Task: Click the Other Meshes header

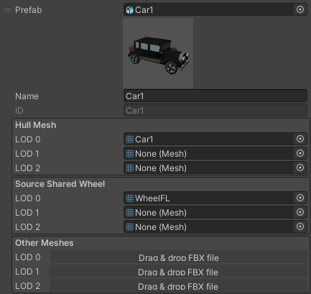Action: coord(45,243)
